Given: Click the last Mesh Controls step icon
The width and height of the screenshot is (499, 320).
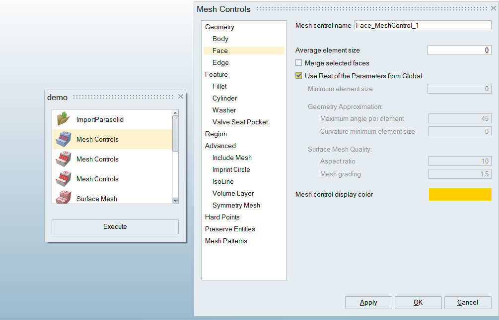Looking at the screenshot, I should [63, 179].
